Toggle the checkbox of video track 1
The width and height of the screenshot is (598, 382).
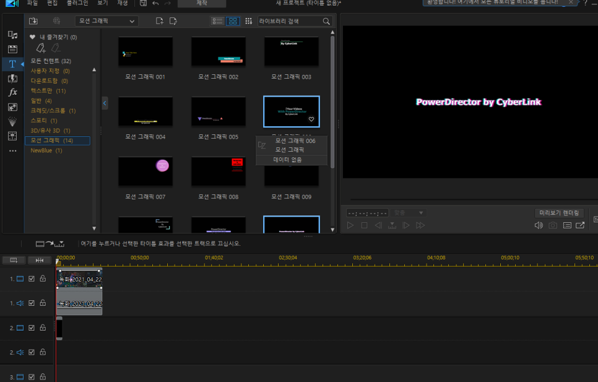coord(32,279)
